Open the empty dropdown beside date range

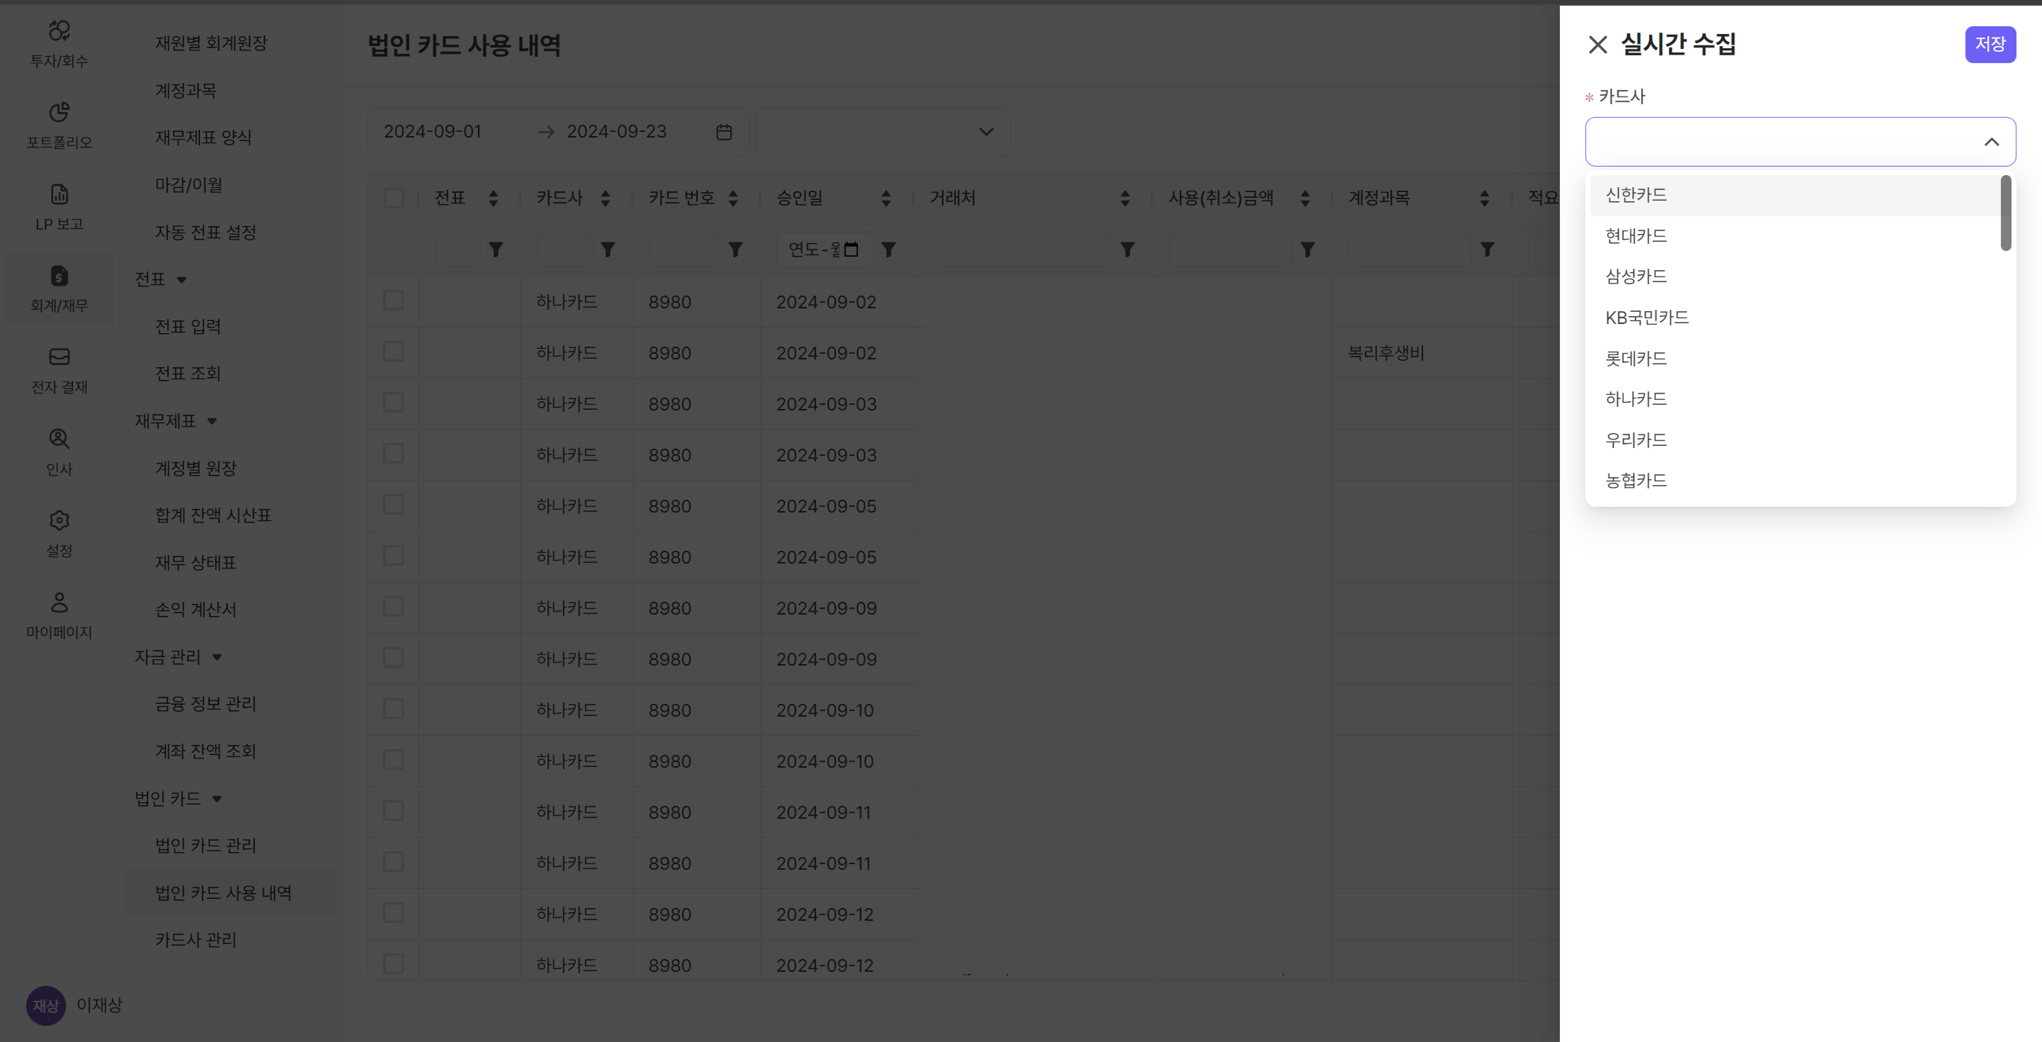(883, 131)
